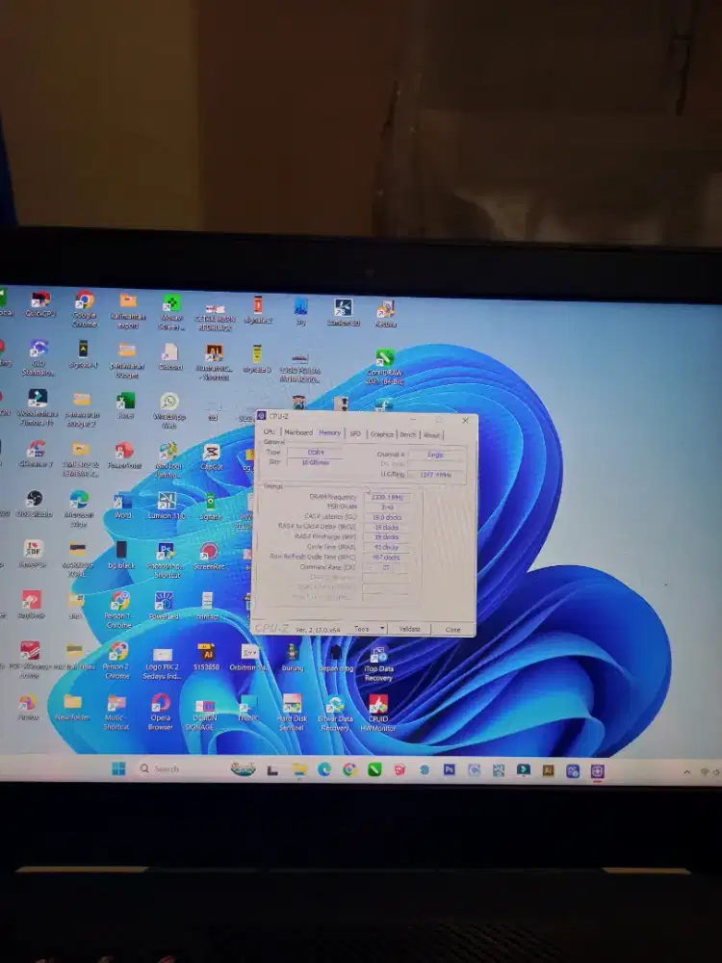The width and height of the screenshot is (722, 963).
Task: Click the DRAM Frequency value field
Action: click(387, 498)
